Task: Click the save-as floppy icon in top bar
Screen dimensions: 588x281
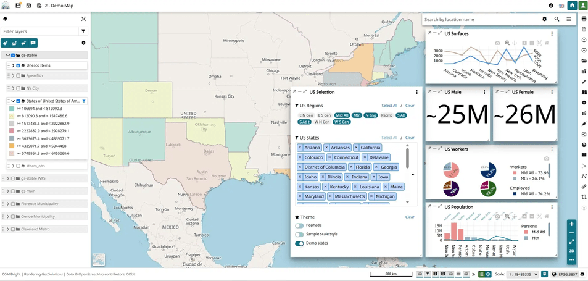Action: (x=28, y=6)
